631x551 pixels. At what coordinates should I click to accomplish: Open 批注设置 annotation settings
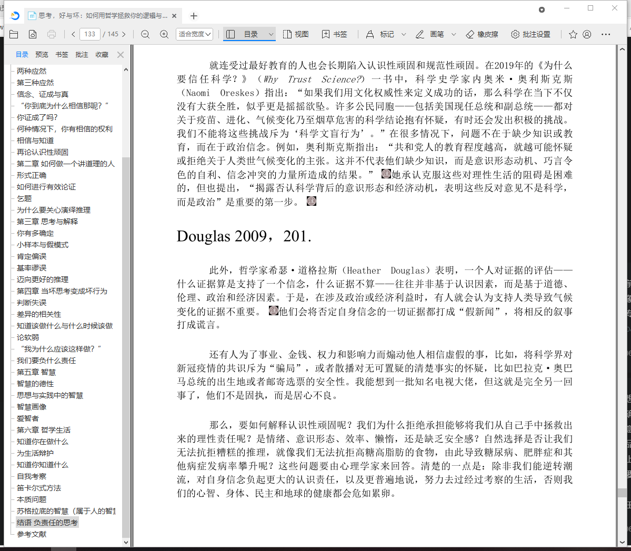click(x=530, y=34)
